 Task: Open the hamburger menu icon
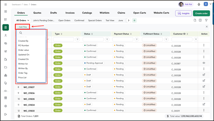tap(6, 4)
